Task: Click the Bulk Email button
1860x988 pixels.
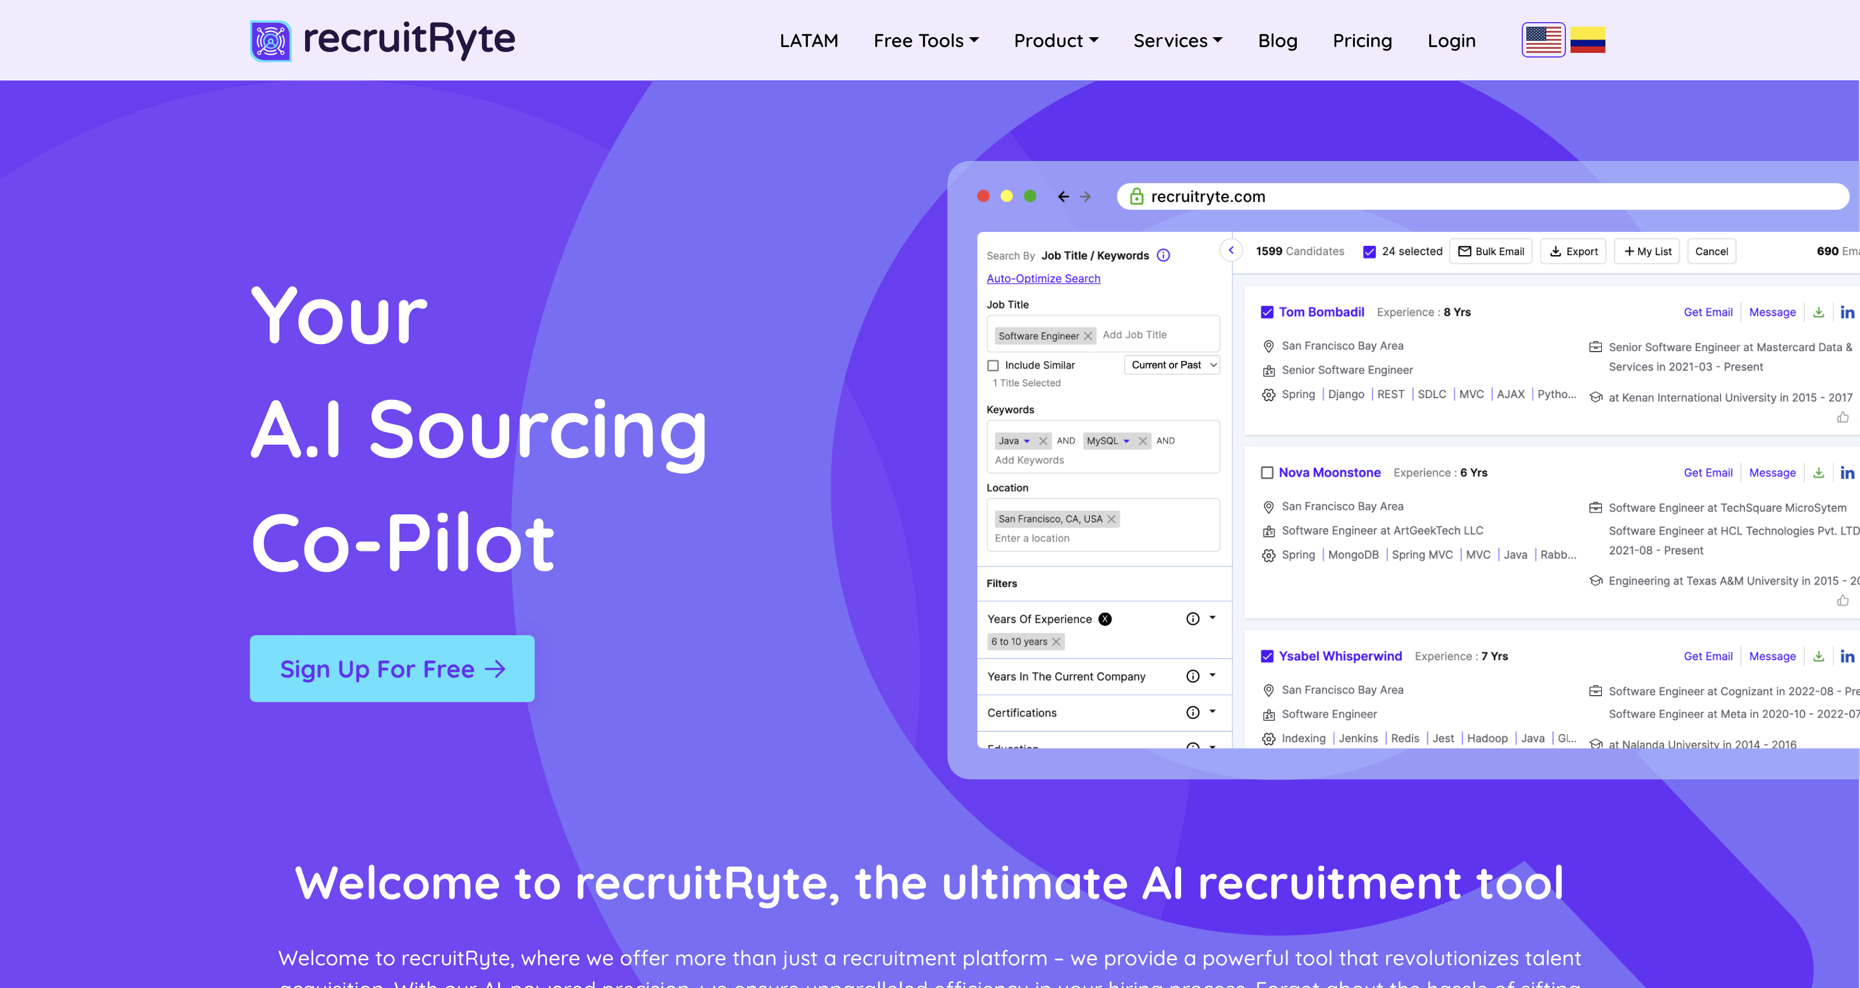Action: 1490,251
